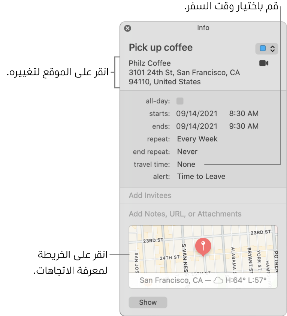Screen dimensions: 287x316
Task: Click the cloud weather icon
Action: (x=218, y=280)
